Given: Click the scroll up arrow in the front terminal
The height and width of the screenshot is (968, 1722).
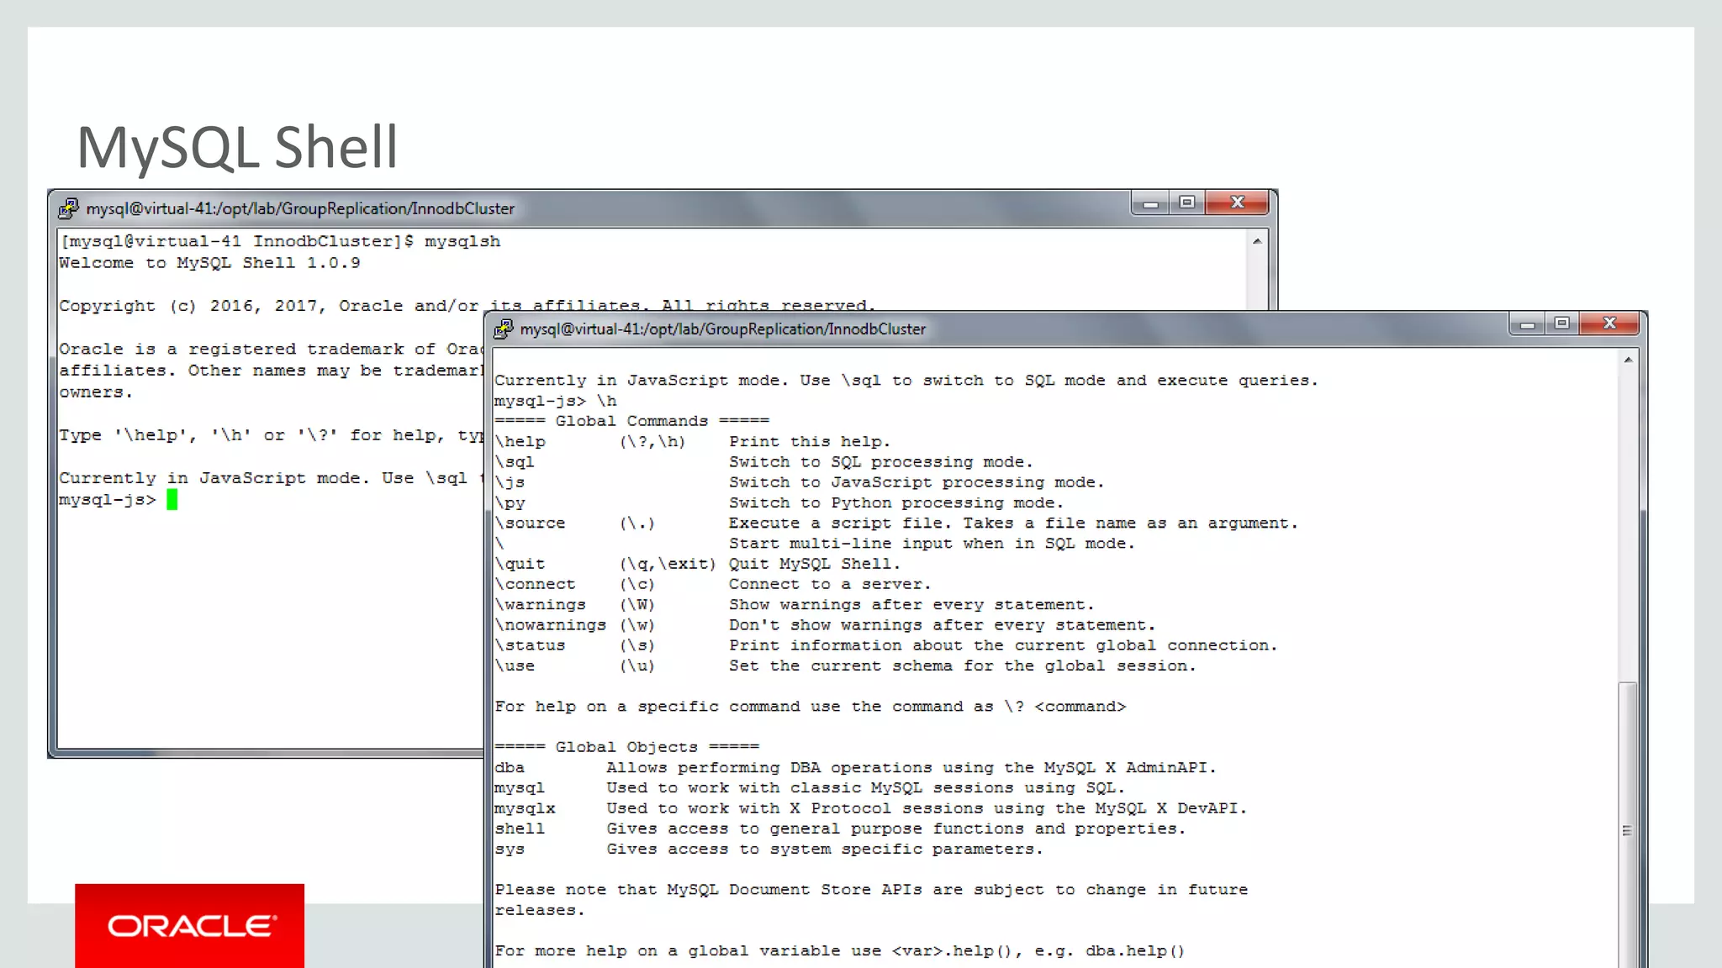Looking at the screenshot, I should (x=1628, y=360).
